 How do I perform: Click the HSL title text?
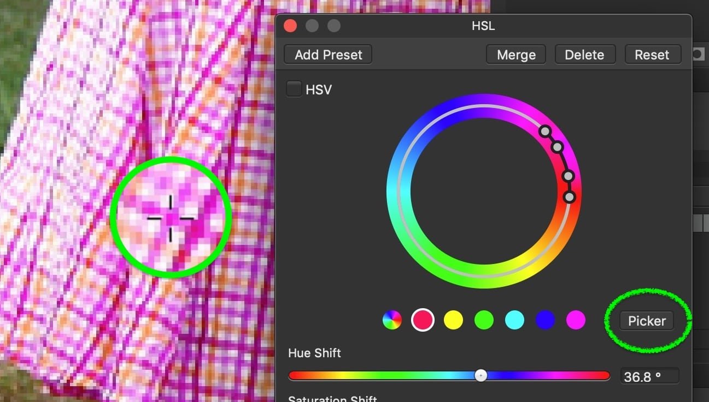[483, 26]
